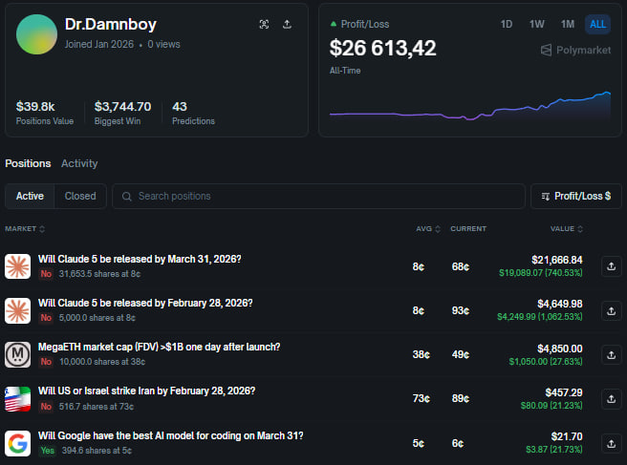Viewport: 627px width, 465px height.
Task: Sort by AVG column arrows
Action: click(438, 229)
